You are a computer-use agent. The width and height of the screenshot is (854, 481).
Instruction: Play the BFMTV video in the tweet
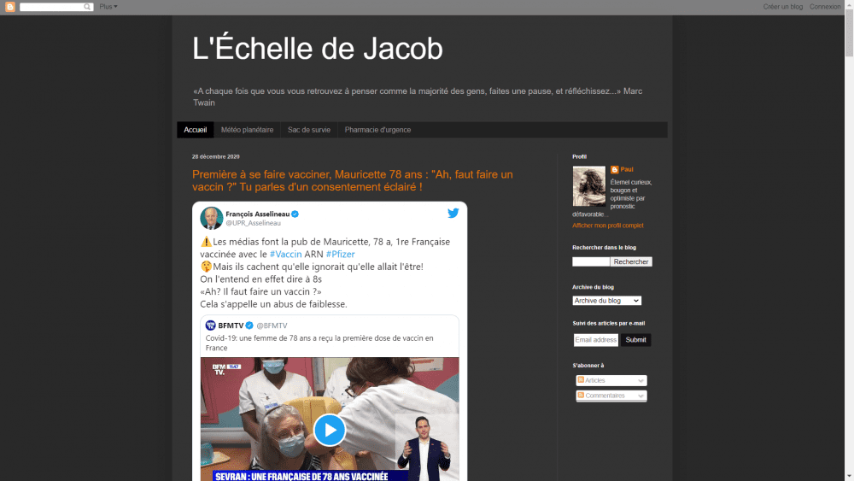330,430
